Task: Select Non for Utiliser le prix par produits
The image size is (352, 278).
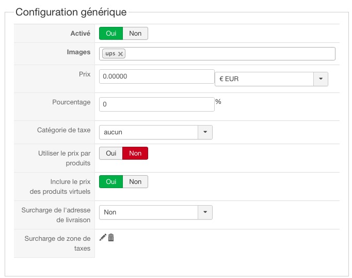Action: click(135, 153)
